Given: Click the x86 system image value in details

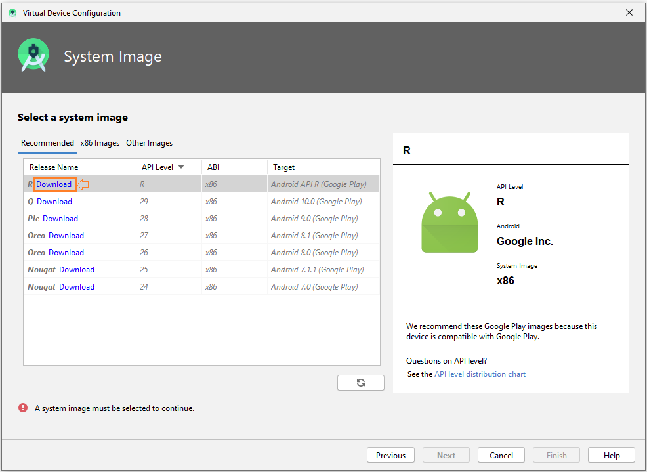Looking at the screenshot, I should coord(505,281).
